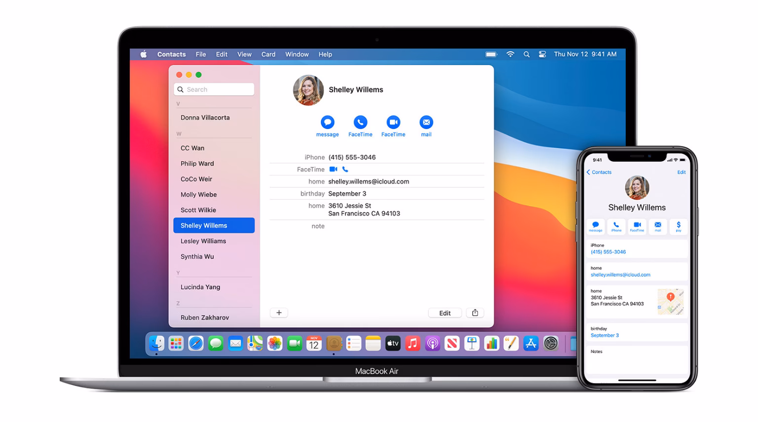Click the FaceTime video camera icon in the card
Screen dimensions: 758x422
tap(333, 169)
